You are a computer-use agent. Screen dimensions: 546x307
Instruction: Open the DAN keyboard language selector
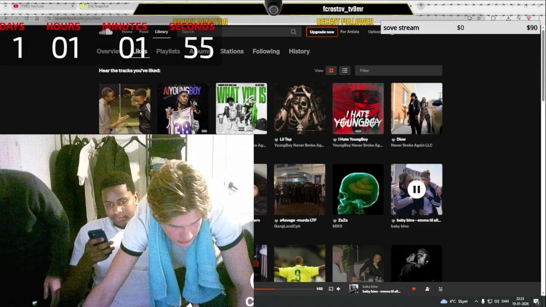[x=505, y=301]
